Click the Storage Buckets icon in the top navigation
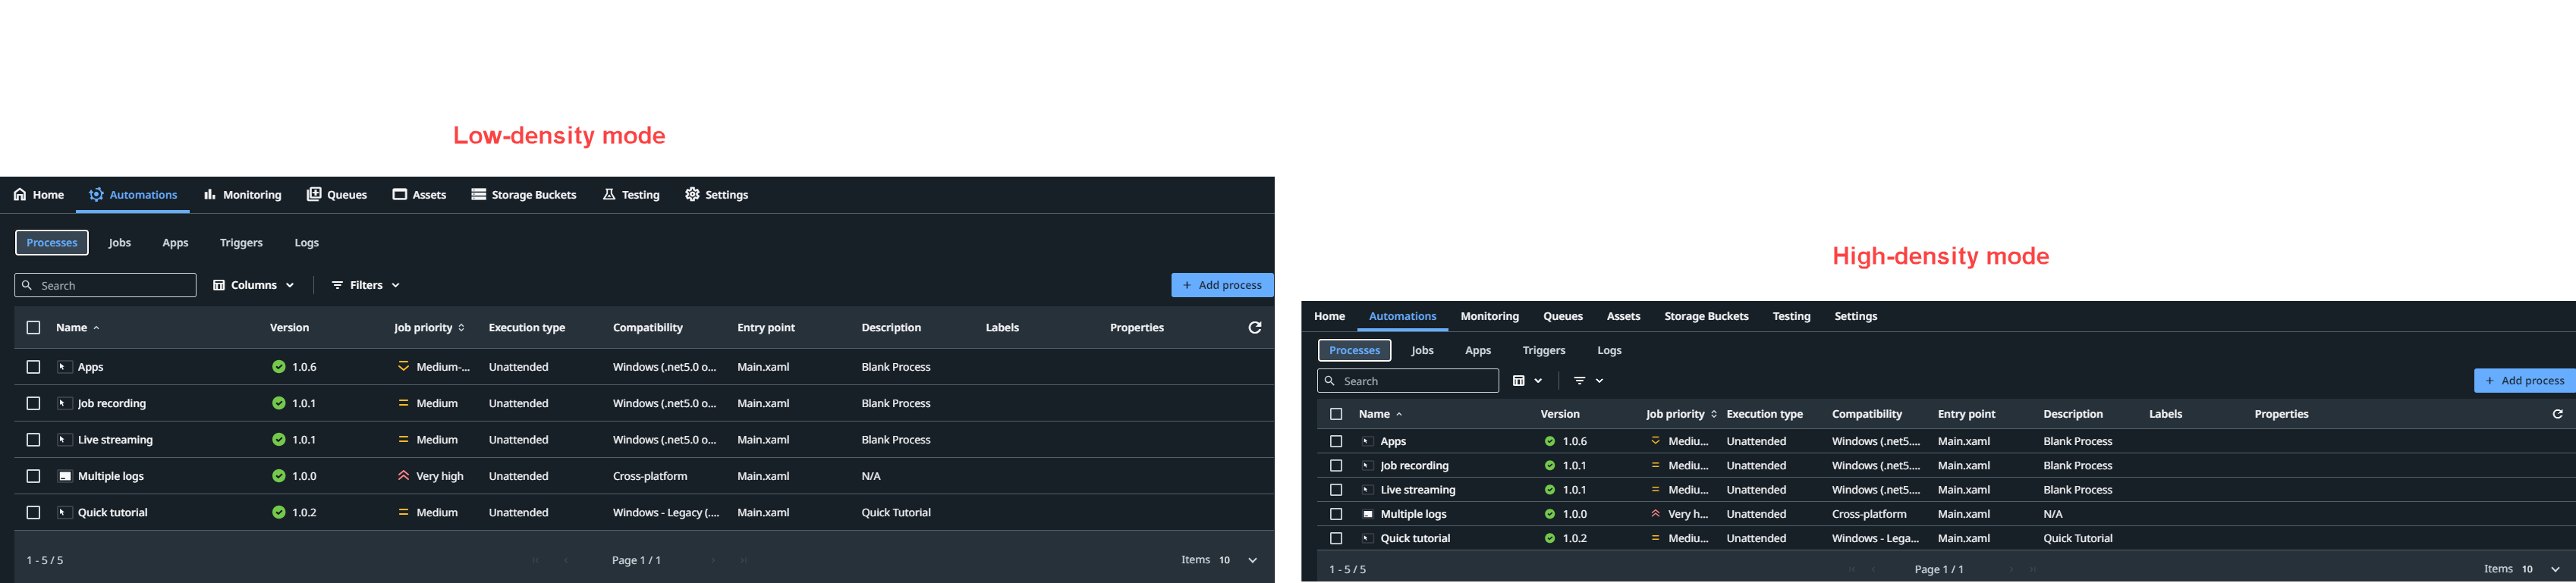The height and width of the screenshot is (583, 2576). 479,194
